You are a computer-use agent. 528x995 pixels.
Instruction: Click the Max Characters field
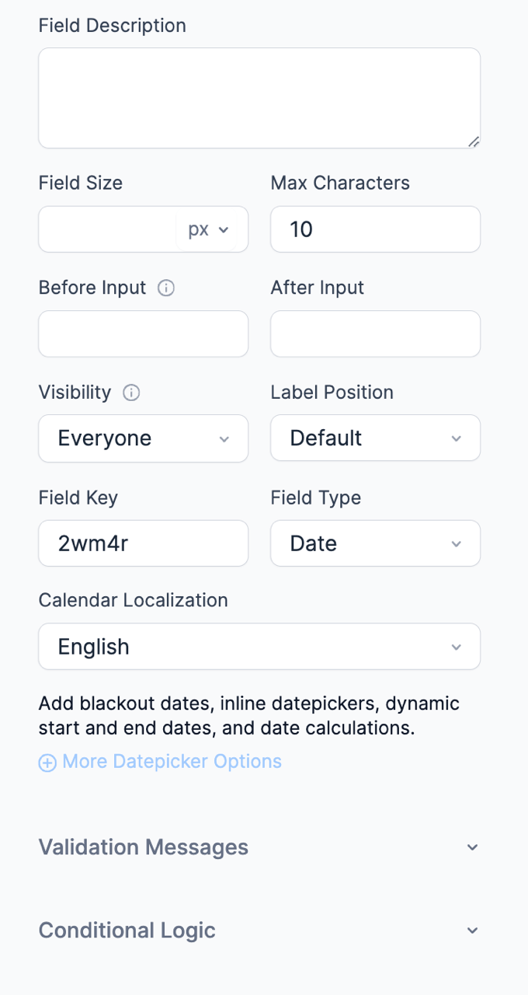(x=375, y=229)
